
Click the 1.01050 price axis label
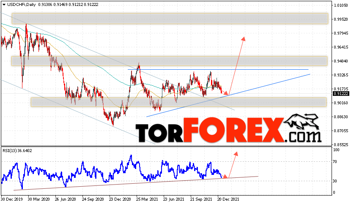click(x=341, y=5)
